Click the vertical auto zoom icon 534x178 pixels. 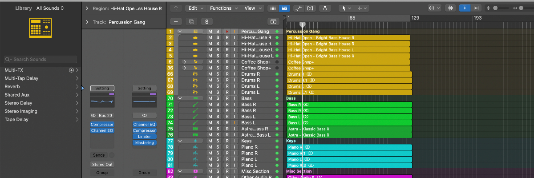pyautogui.click(x=465, y=8)
